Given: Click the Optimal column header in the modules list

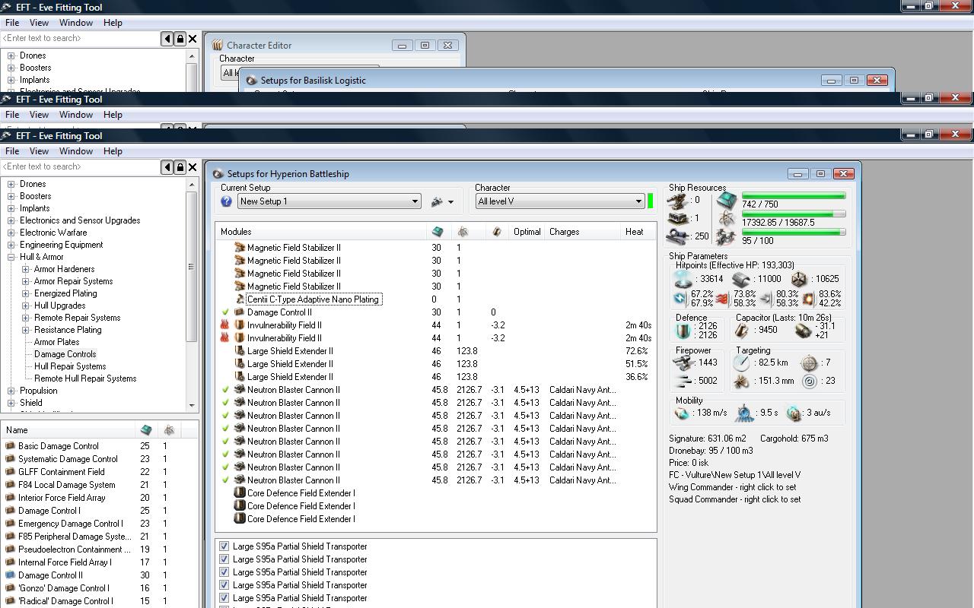Looking at the screenshot, I should coord(527,232).
